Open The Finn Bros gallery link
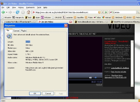This screenshot has width=140, height=102. pyautogui.click(x=115, y=76)
